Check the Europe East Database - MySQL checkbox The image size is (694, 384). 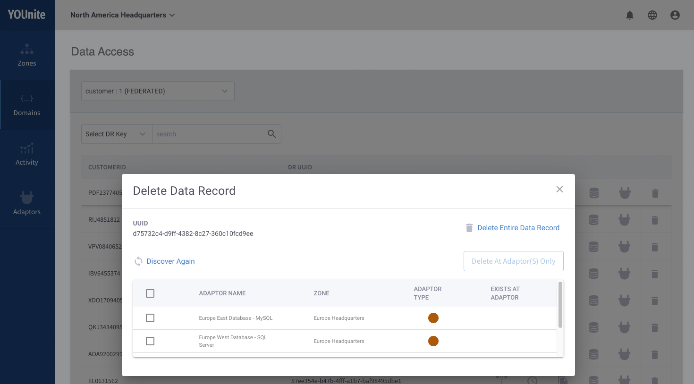150,318
